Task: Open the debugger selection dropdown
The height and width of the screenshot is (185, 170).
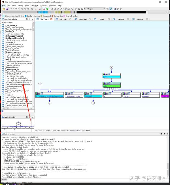Action: [x=104, y=9]
